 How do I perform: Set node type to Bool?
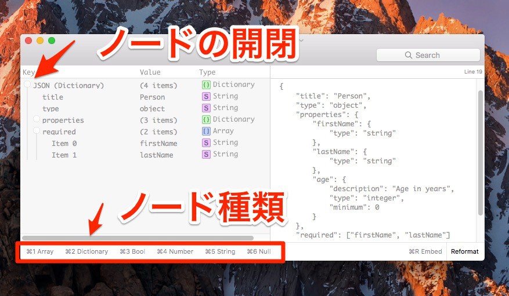click(132, 251)
